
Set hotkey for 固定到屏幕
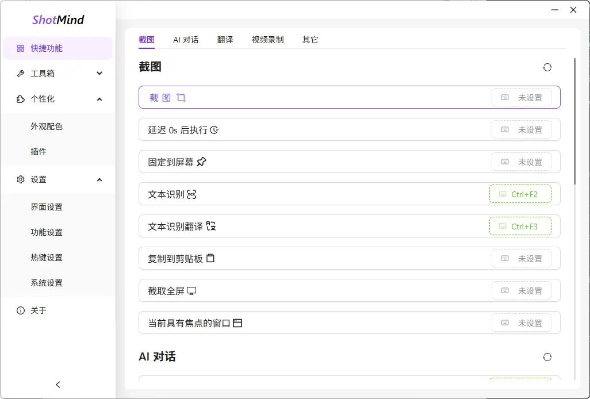tap(522, 162)
